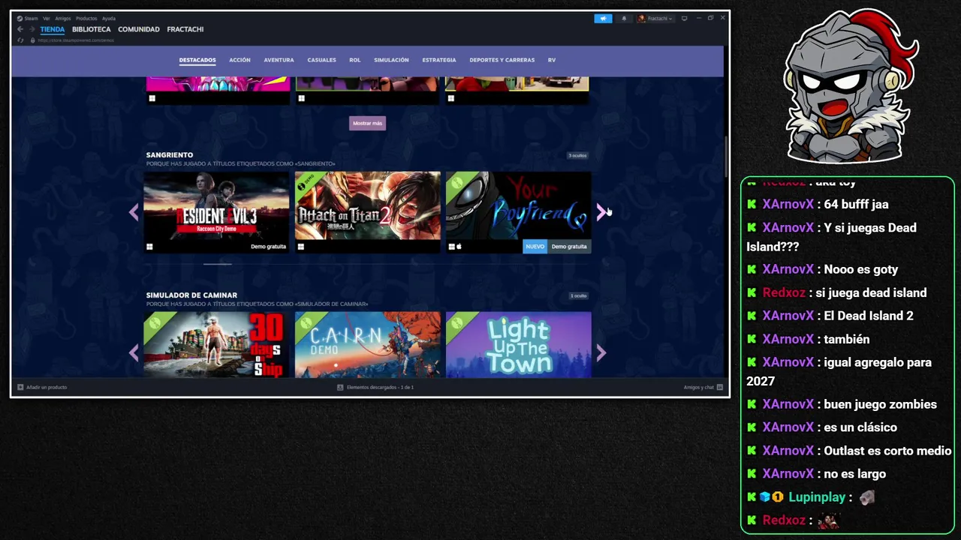Select the RV category tab
This screenshot has width=961, height=540.
(x=552, y=60)
